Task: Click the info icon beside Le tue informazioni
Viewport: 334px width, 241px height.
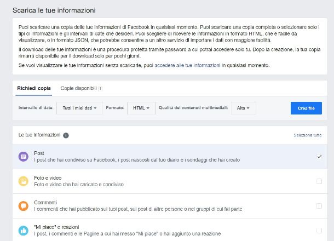Action: pyautogui.click(x=66, y=135)
